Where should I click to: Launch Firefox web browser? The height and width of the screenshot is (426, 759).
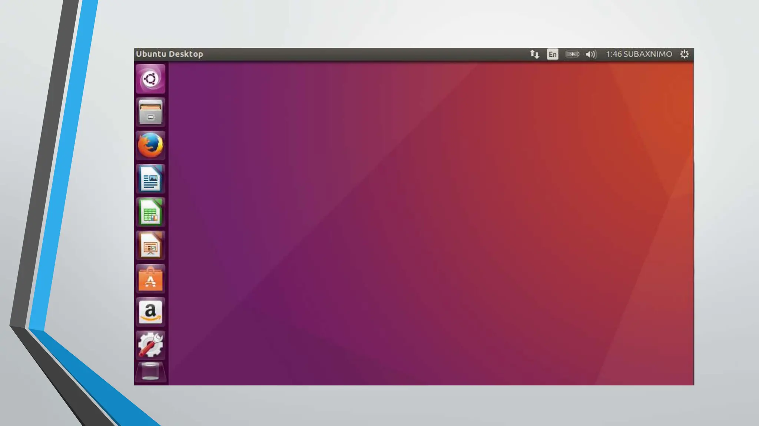(150, 145)
